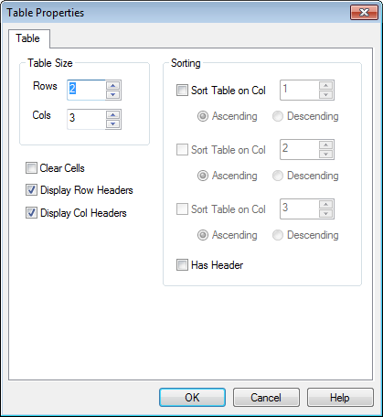Select first Ascending radio option
Screen dimensions: 383x417
[x=203, y=116]
